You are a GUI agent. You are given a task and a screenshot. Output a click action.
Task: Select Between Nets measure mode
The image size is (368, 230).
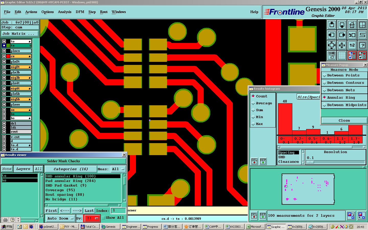tap(344, 90)
